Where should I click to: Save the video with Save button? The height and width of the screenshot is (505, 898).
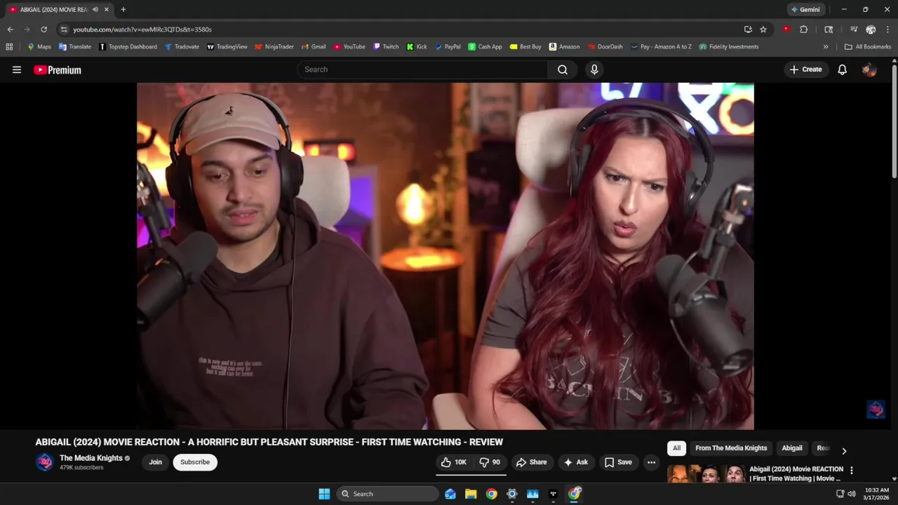click(x=618, y=462)
